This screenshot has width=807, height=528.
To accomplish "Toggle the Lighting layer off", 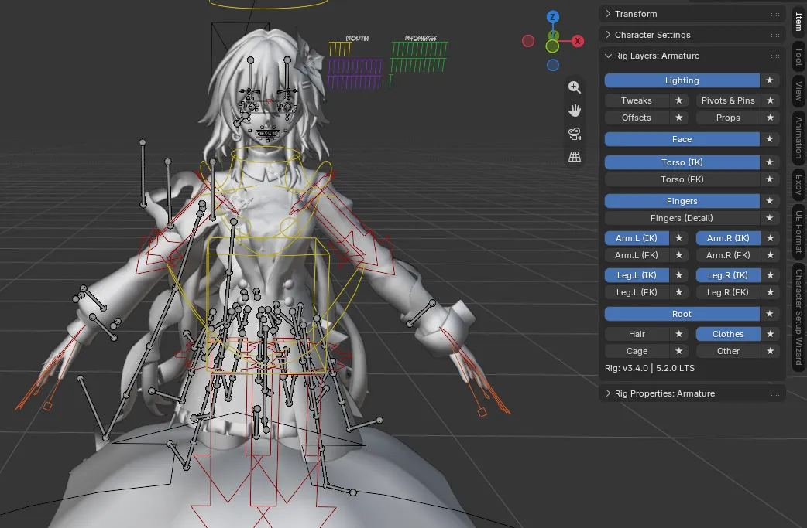I will (682, 80).
